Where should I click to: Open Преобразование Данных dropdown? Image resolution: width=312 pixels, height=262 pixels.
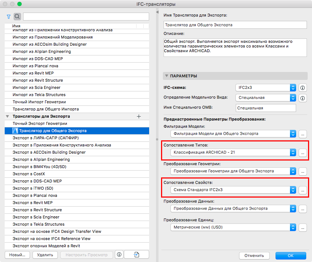click(233, 208)
